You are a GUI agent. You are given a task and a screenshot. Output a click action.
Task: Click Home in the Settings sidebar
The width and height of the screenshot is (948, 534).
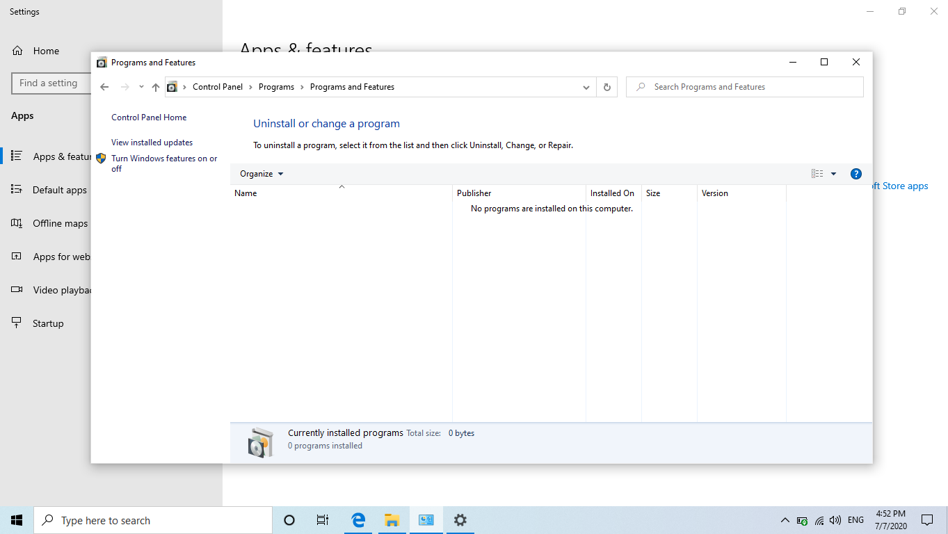(x=46, y=51)
